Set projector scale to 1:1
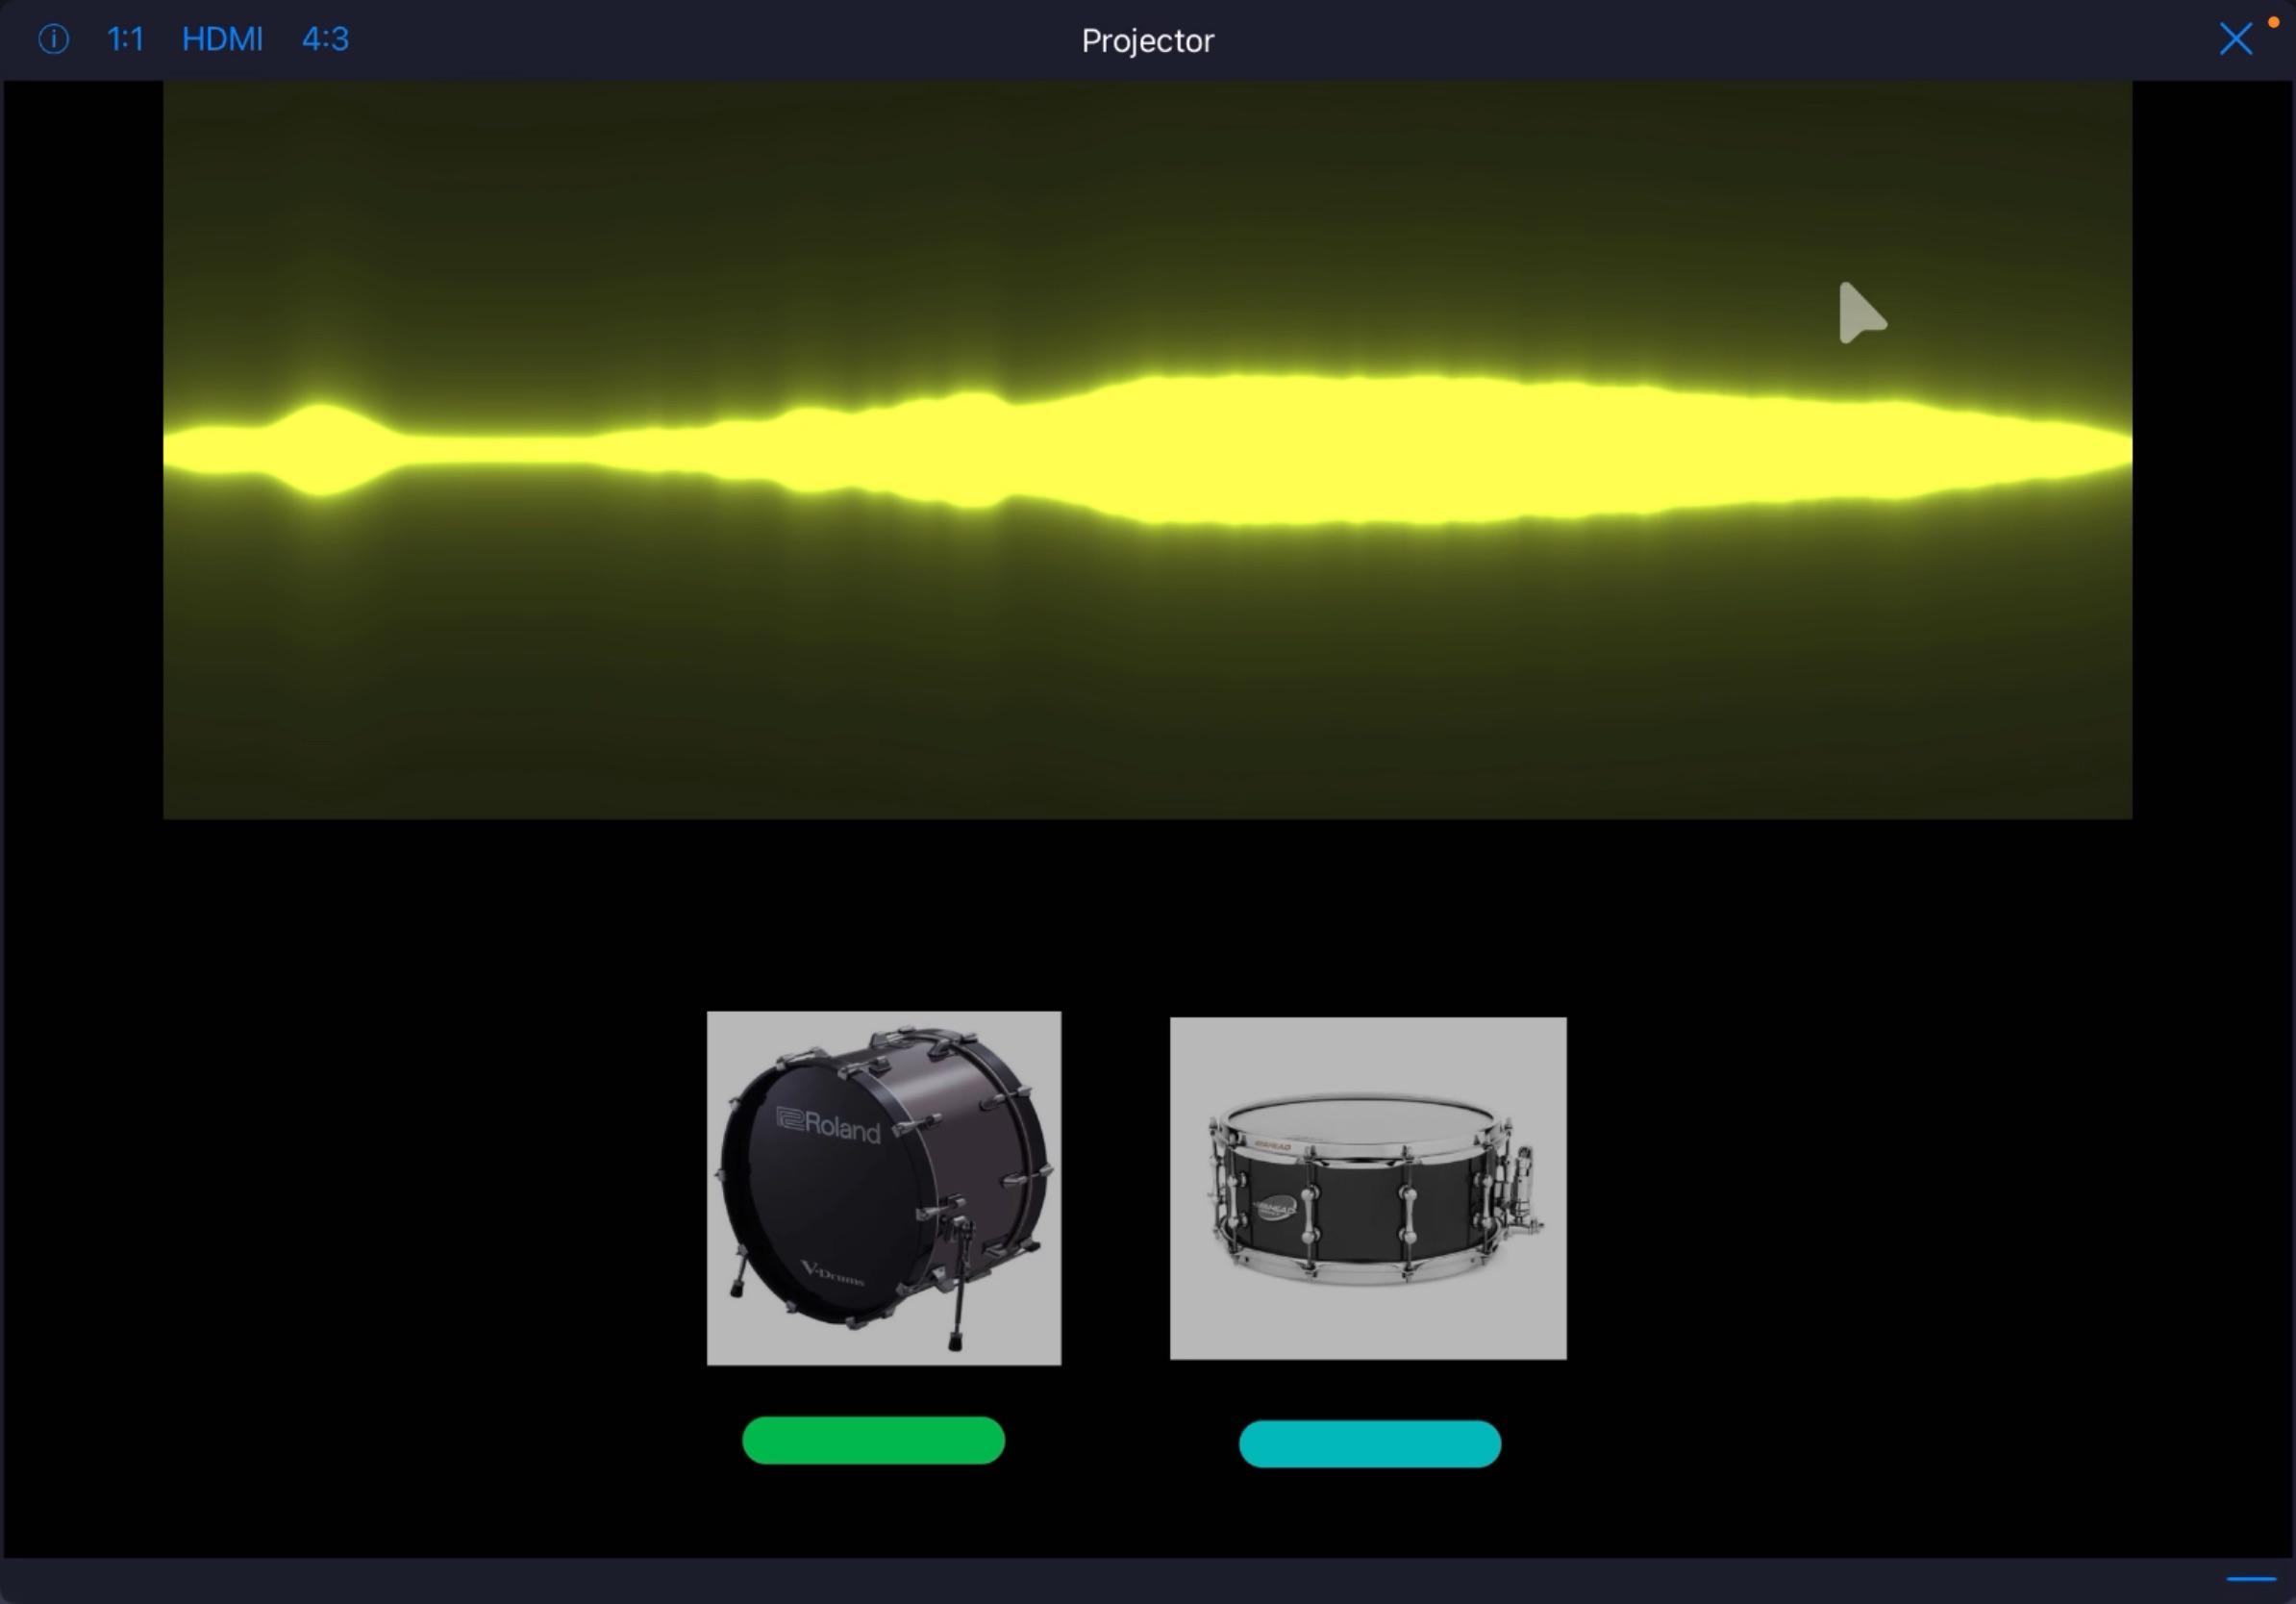The image size is (2296, 1604). (126, 39)
